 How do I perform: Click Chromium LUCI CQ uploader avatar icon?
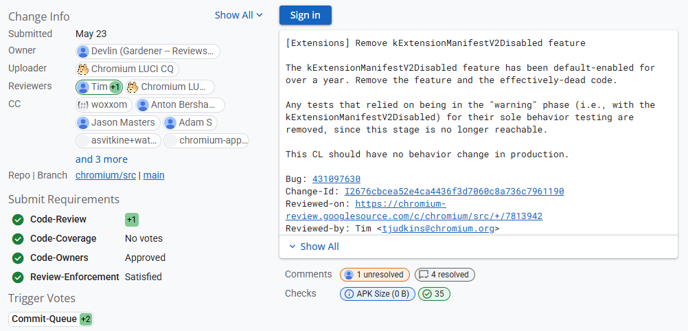click(82, 69)
